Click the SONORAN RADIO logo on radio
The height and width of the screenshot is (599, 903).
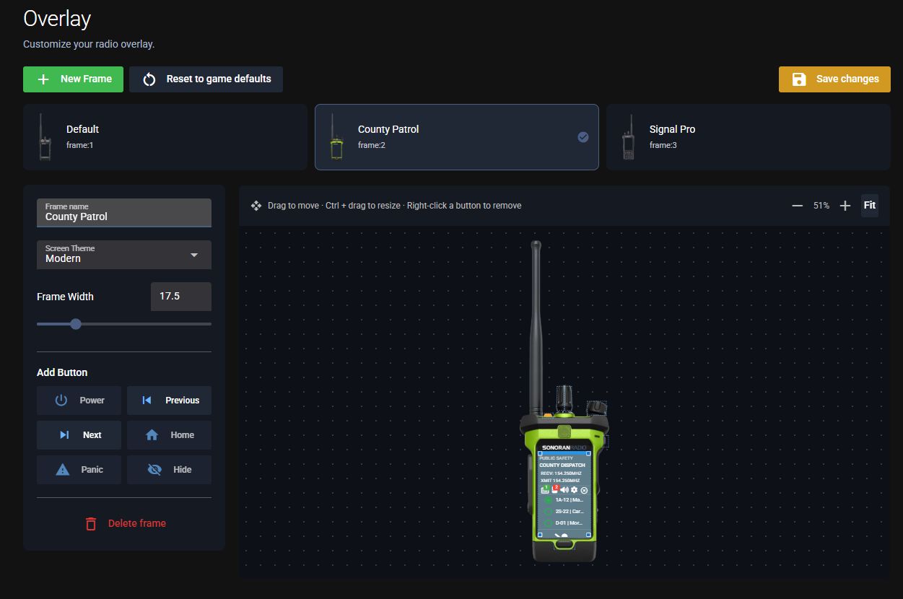(x=564, y=447)
